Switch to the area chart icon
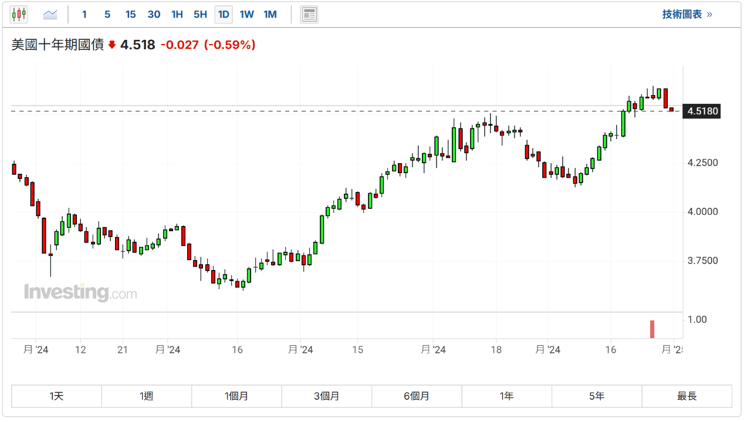 [50, 14]
